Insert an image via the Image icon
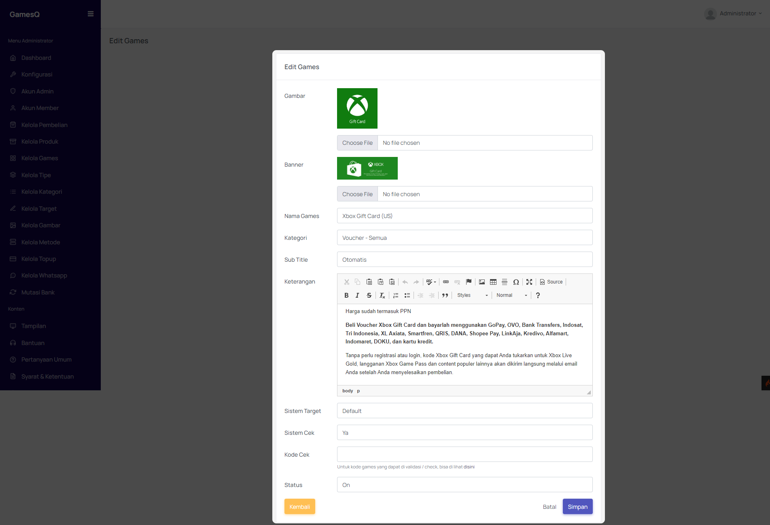 coord(482,282)
